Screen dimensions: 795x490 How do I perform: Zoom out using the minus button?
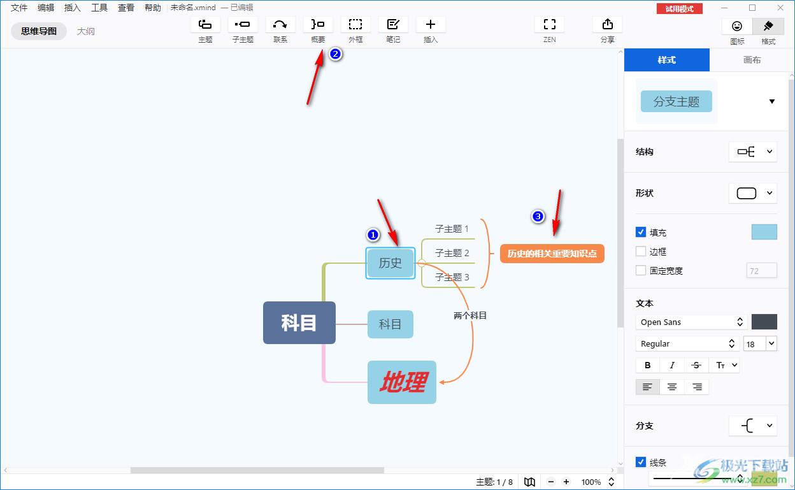tap(551, 482)
